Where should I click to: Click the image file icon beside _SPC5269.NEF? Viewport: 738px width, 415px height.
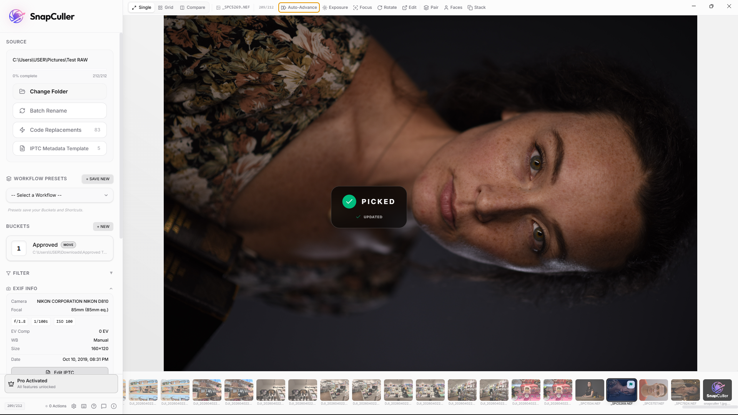[x=218, y=8]
